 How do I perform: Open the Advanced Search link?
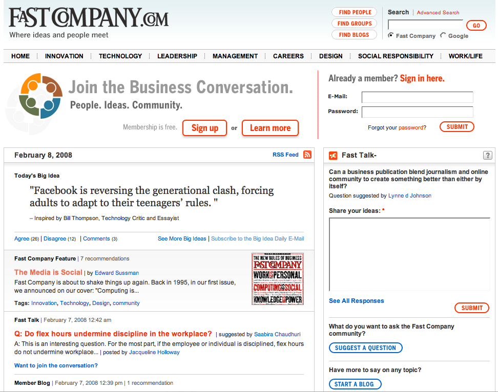point(438,13)
